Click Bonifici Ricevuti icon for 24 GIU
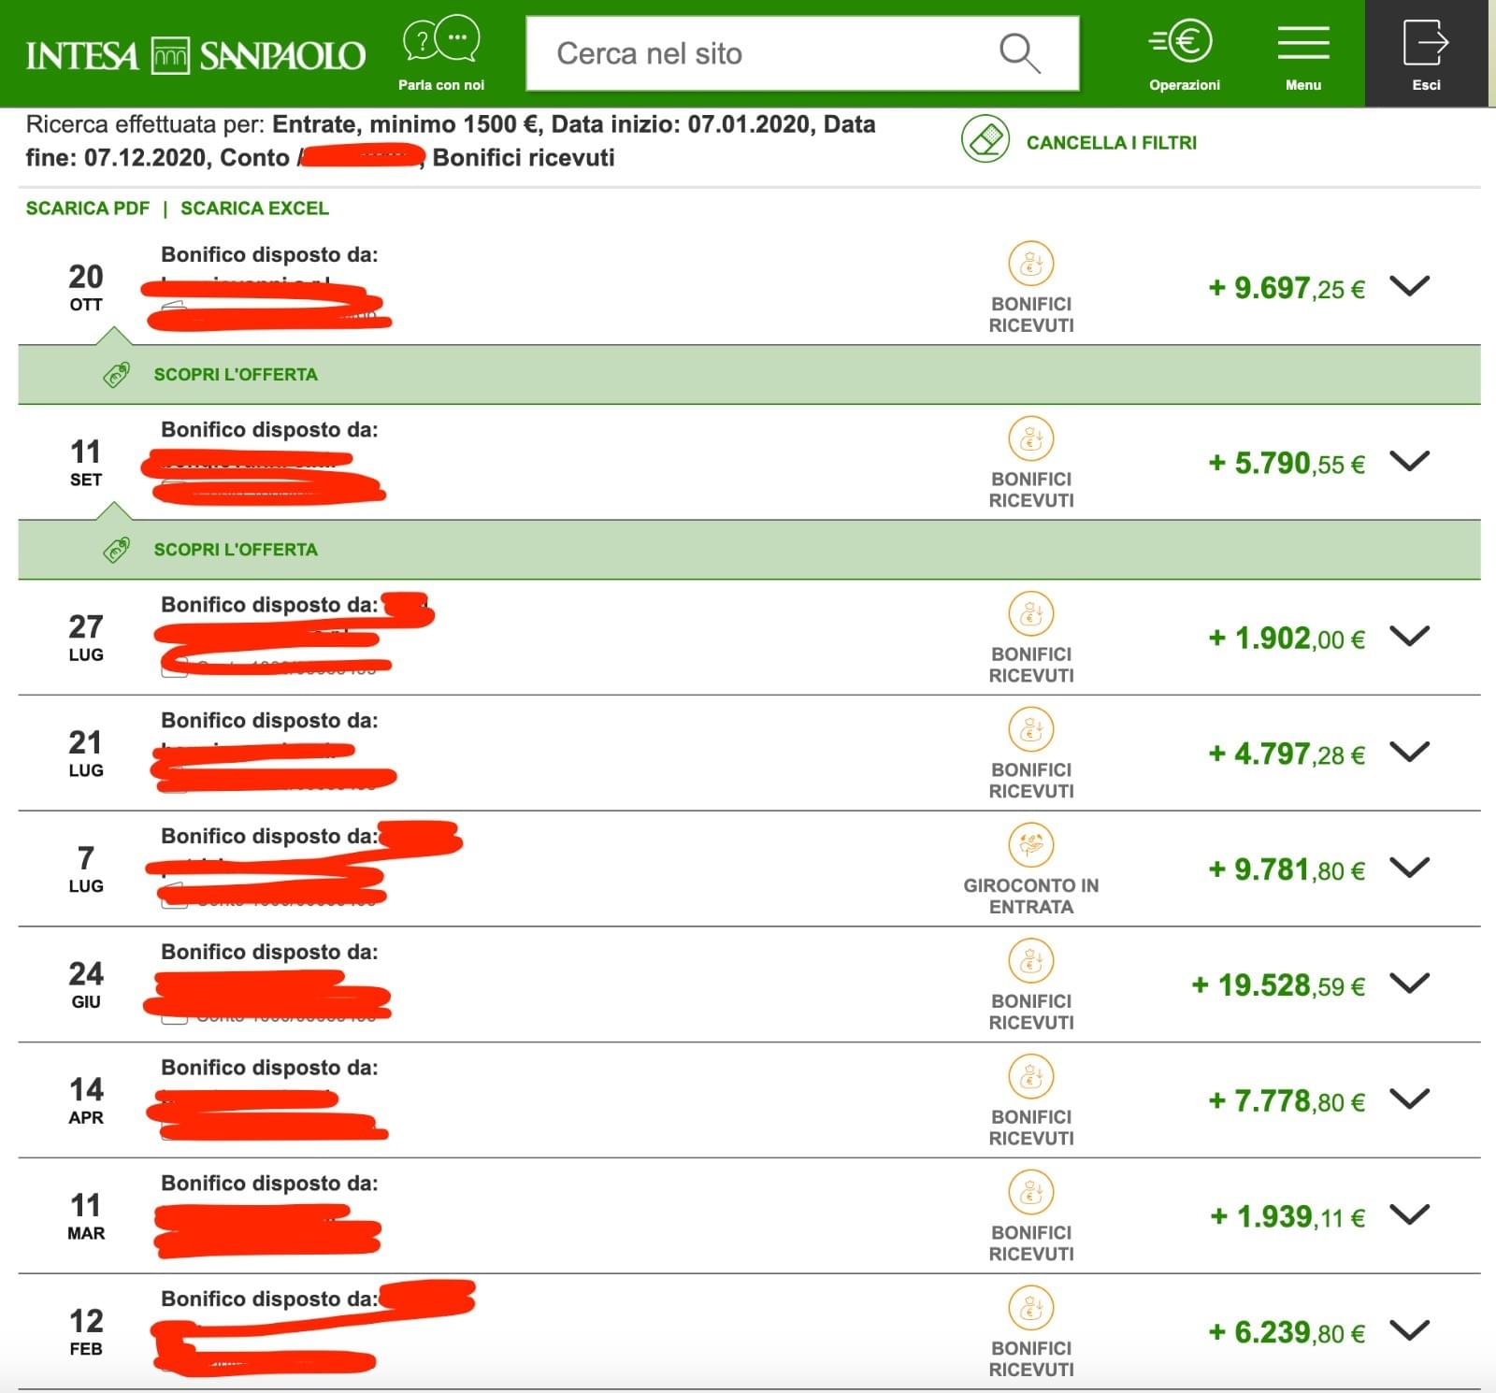This screenshot has width=1496, height=1393. click(1031, 961)
